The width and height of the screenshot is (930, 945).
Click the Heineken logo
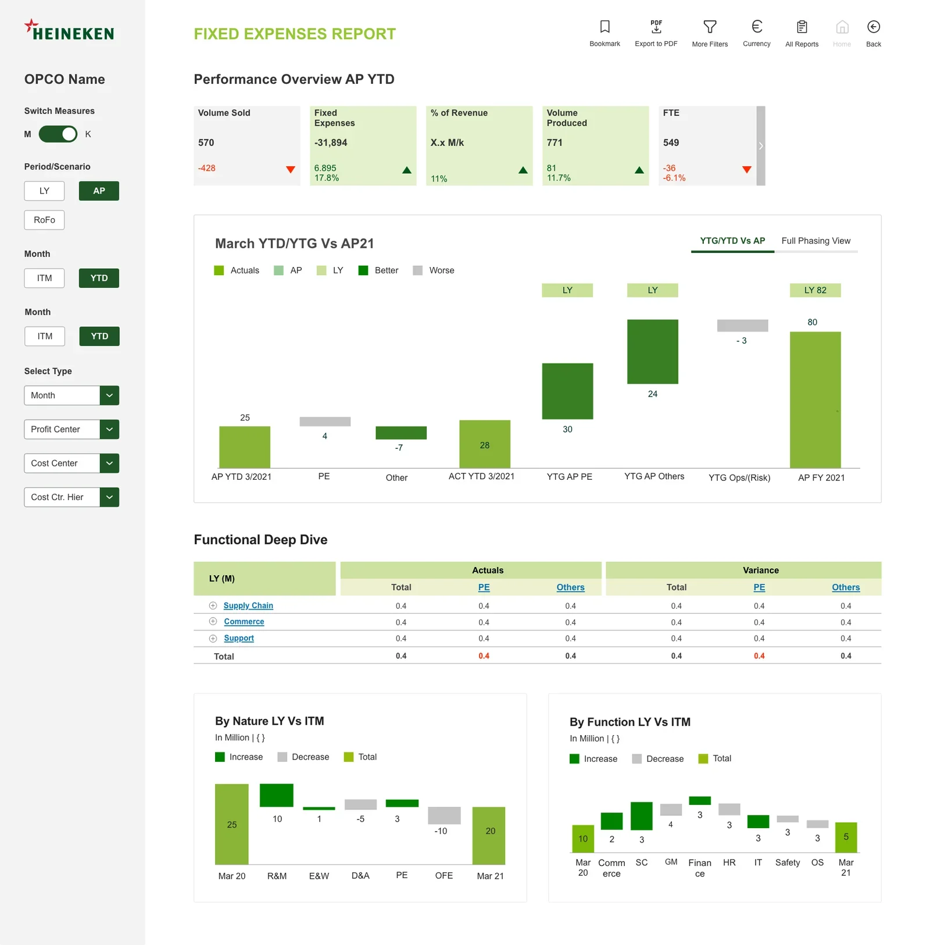[x=69, y=30]
